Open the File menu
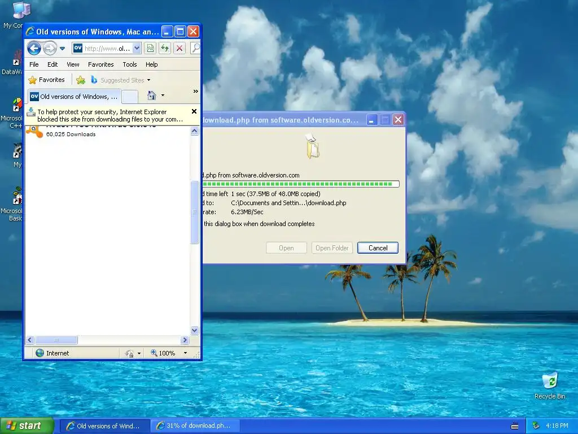 click(34, 64)
